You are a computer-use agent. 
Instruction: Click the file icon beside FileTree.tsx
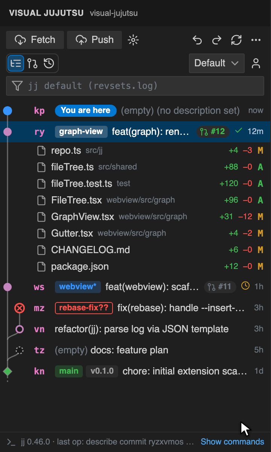[41, 200]
